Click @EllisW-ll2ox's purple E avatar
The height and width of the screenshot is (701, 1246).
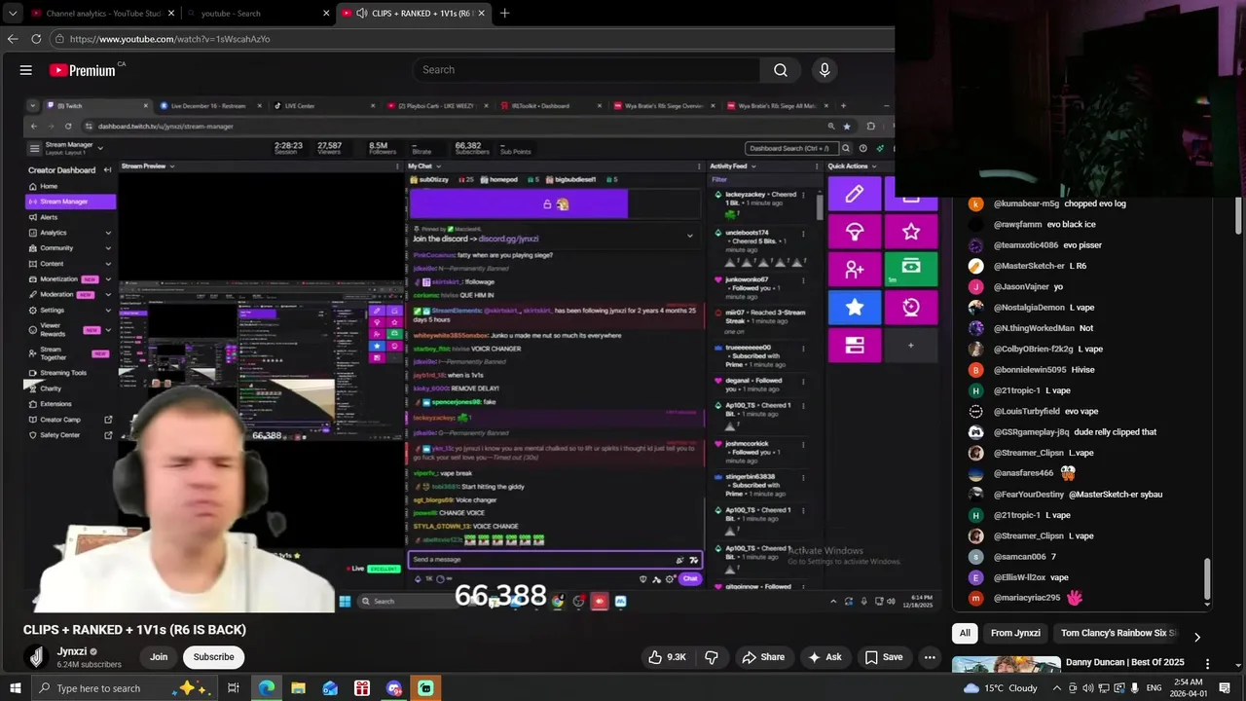(x=975, y=577)
